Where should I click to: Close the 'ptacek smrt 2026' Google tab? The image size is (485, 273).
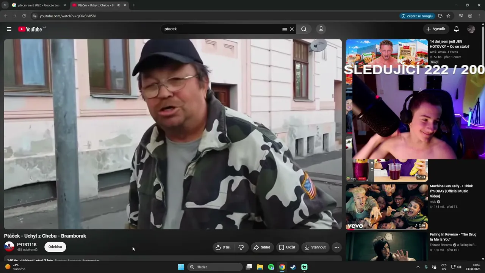tap(64, 5)
